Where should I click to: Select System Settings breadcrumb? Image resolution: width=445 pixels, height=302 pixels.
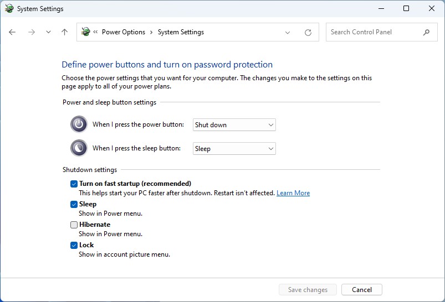[181, 32]
